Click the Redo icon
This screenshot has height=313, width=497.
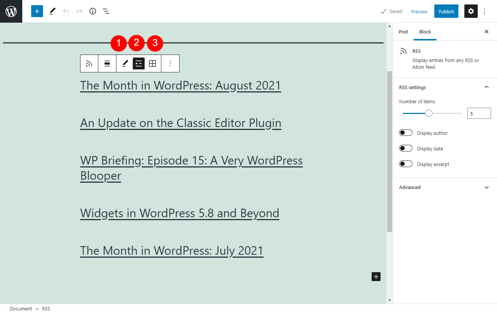pyautogui.click(x=79, y=11)
